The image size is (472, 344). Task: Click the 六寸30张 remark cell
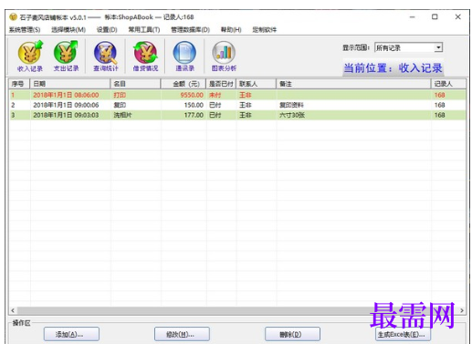click(292, 115)
